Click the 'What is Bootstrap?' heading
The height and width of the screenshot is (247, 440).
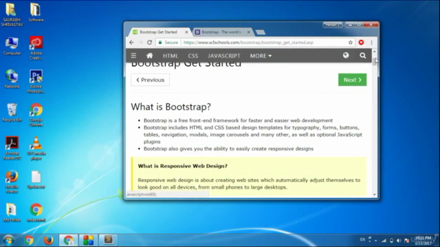[170, 107]
